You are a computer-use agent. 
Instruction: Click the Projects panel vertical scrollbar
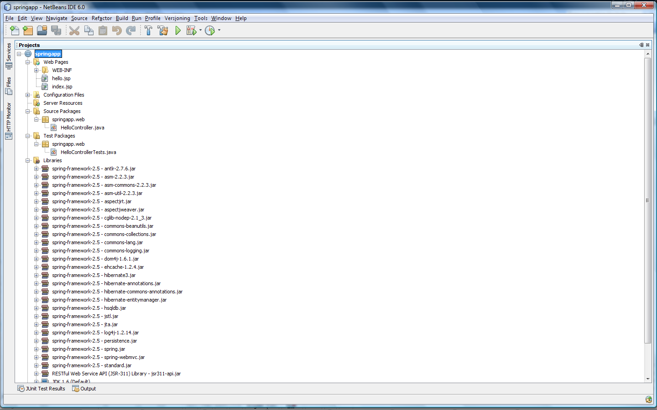click(647, 200)
